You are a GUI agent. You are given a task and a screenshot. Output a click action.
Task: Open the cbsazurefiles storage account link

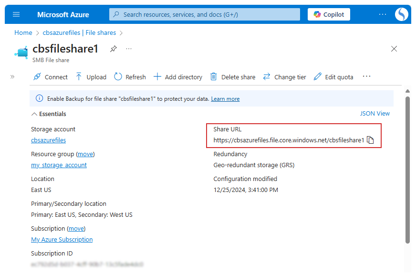pos(48,140)
